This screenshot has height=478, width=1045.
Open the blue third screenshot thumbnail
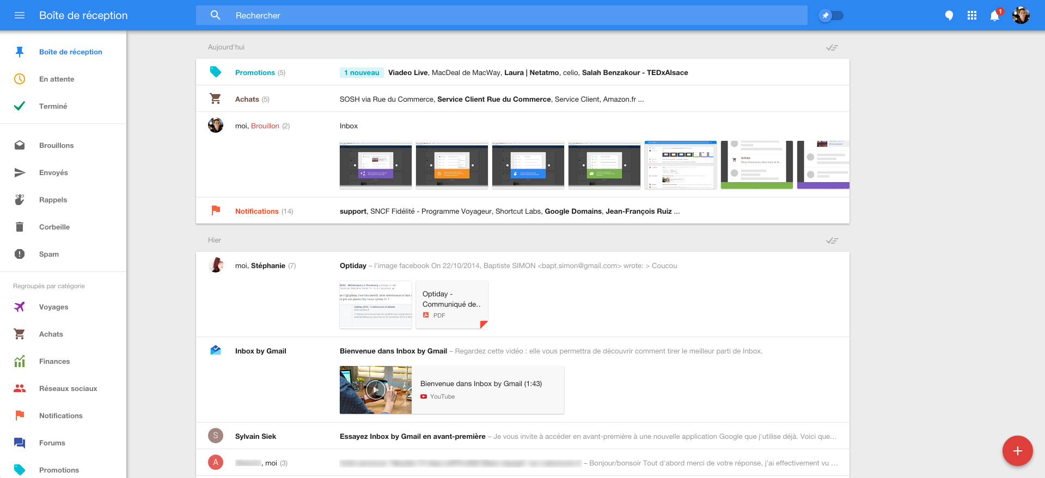coord(528,165)
